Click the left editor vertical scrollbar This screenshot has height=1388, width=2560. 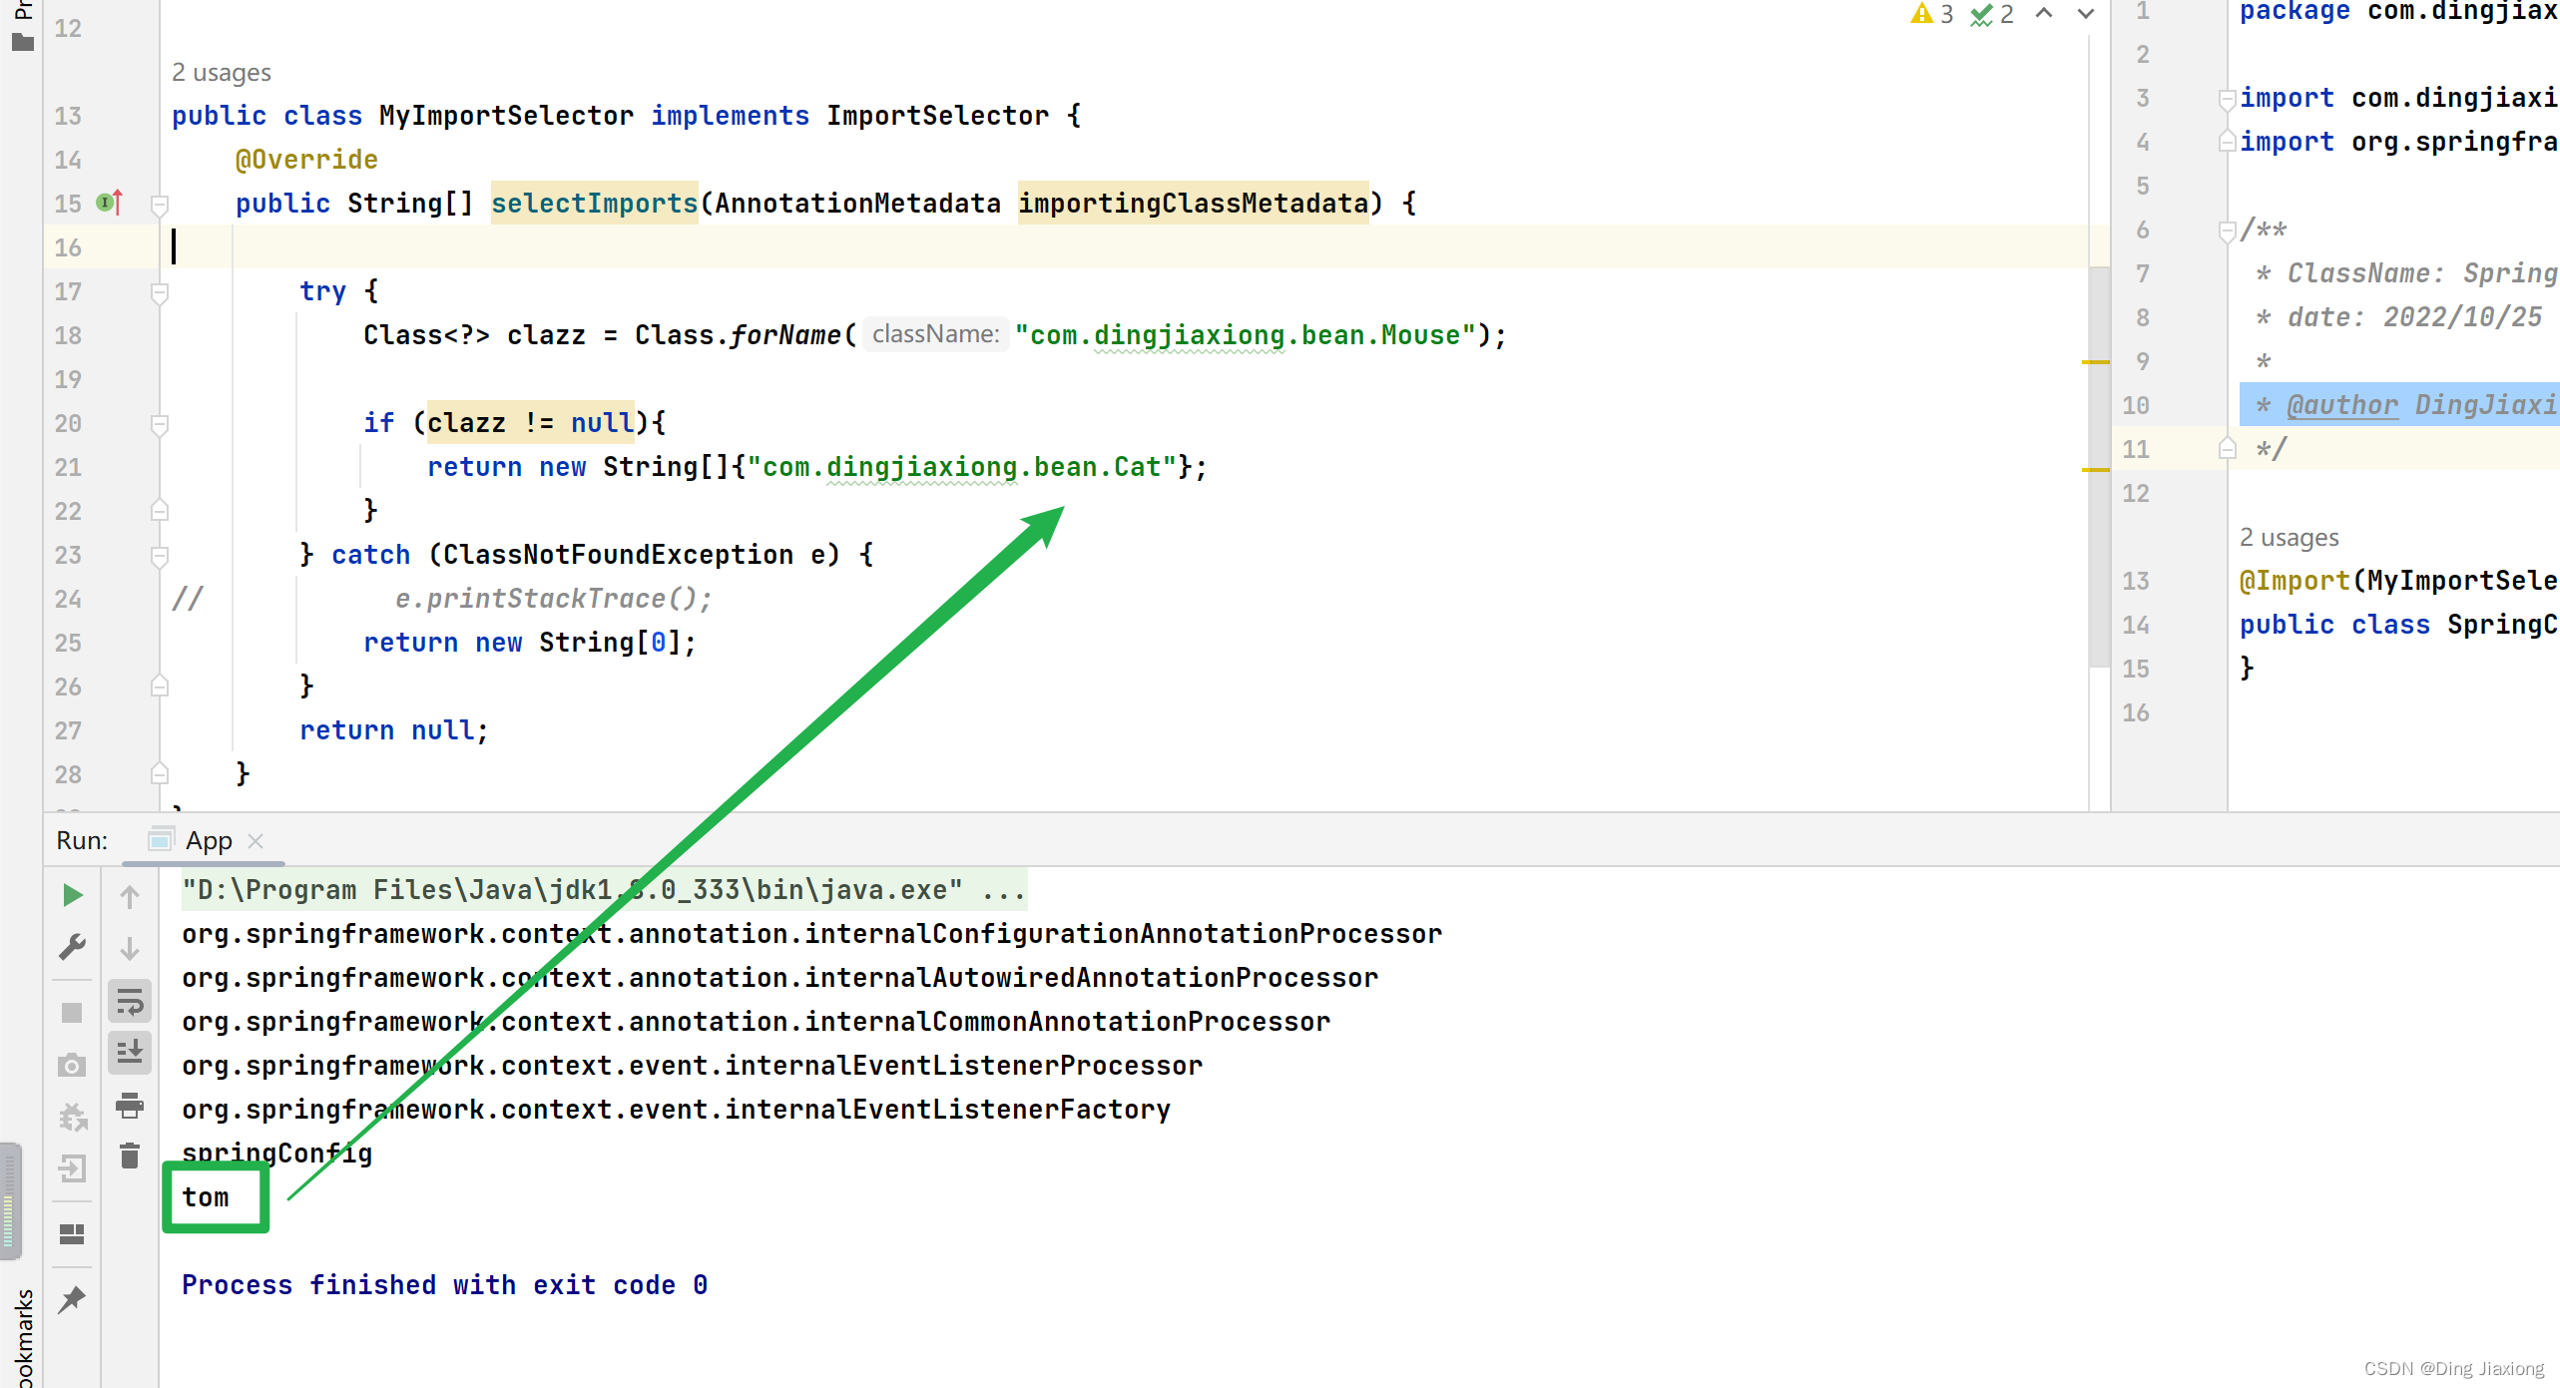click(2098, 467)
